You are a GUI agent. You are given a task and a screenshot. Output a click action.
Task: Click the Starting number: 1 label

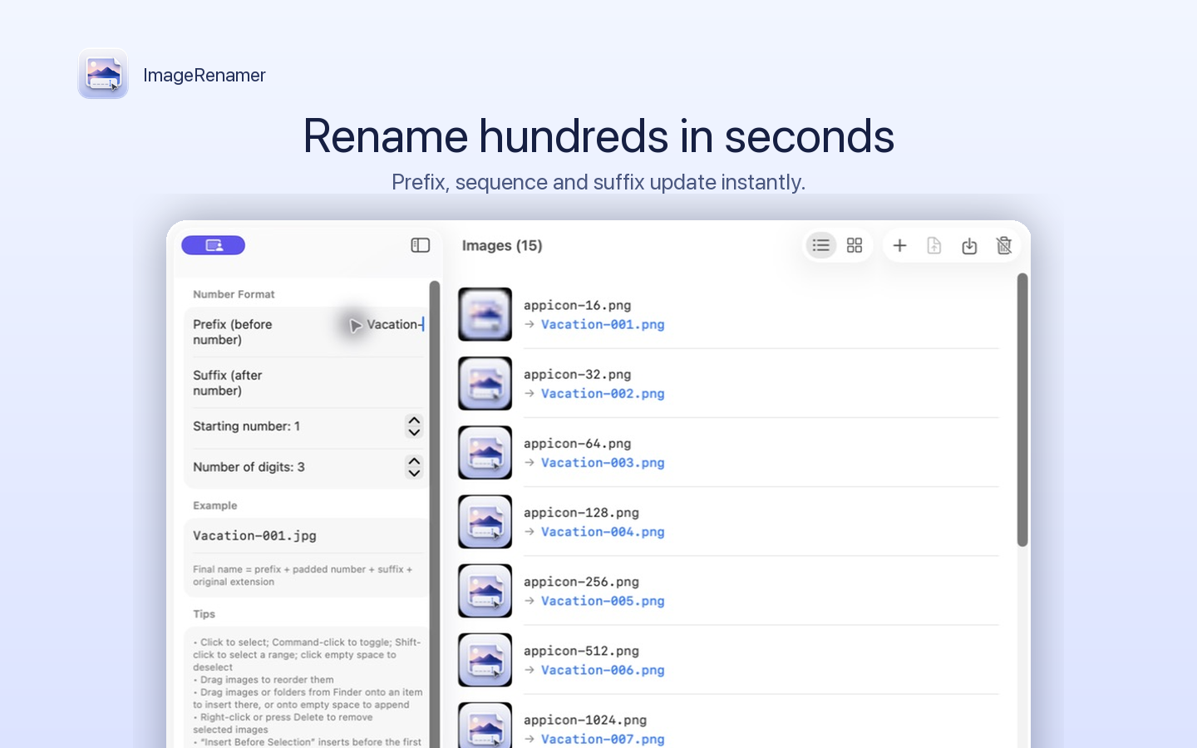click(246, 426)
